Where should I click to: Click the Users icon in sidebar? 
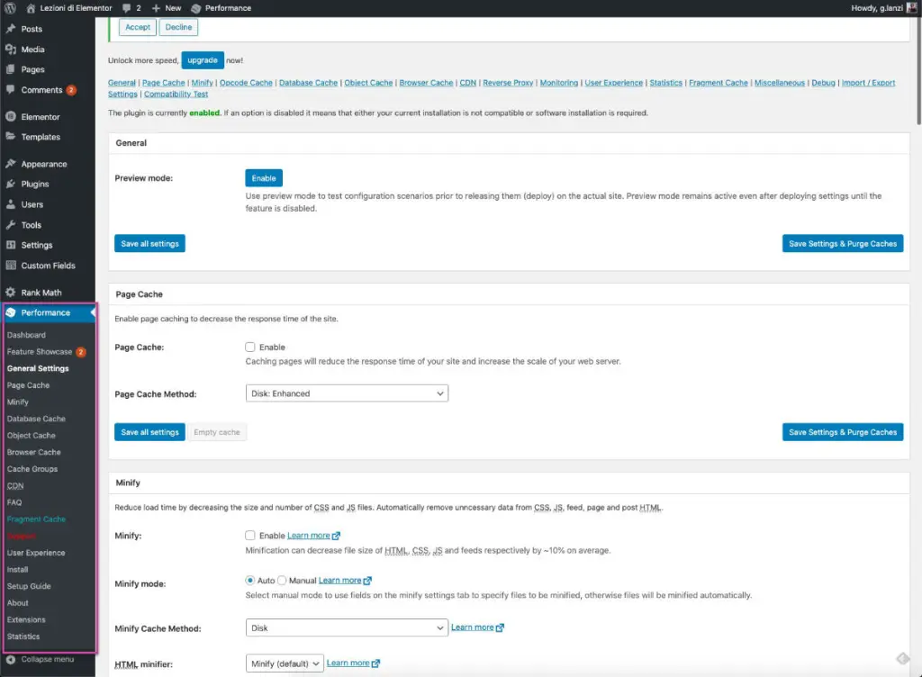11,204
